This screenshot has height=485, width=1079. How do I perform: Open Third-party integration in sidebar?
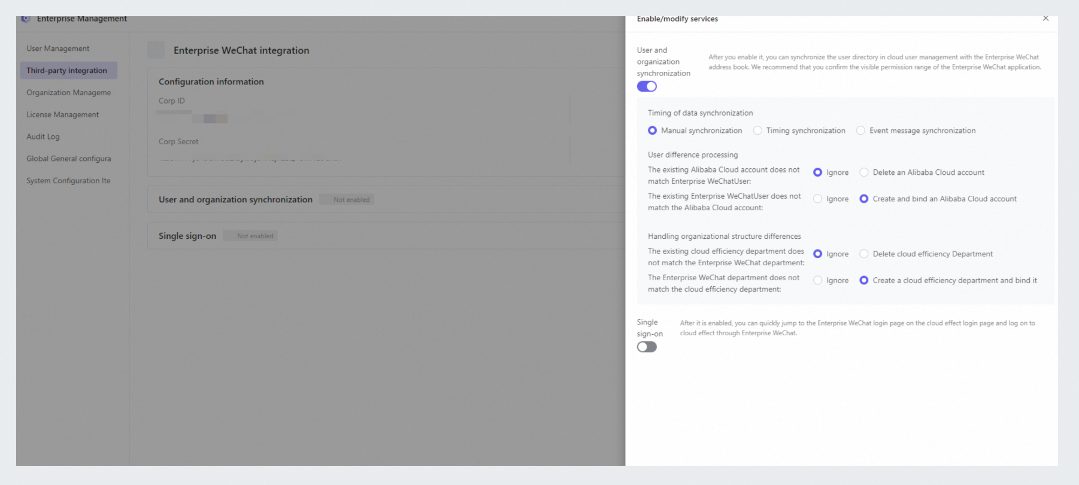(x=68, y=71)
